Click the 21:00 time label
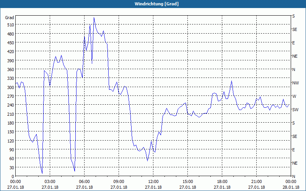 point(256,182)
